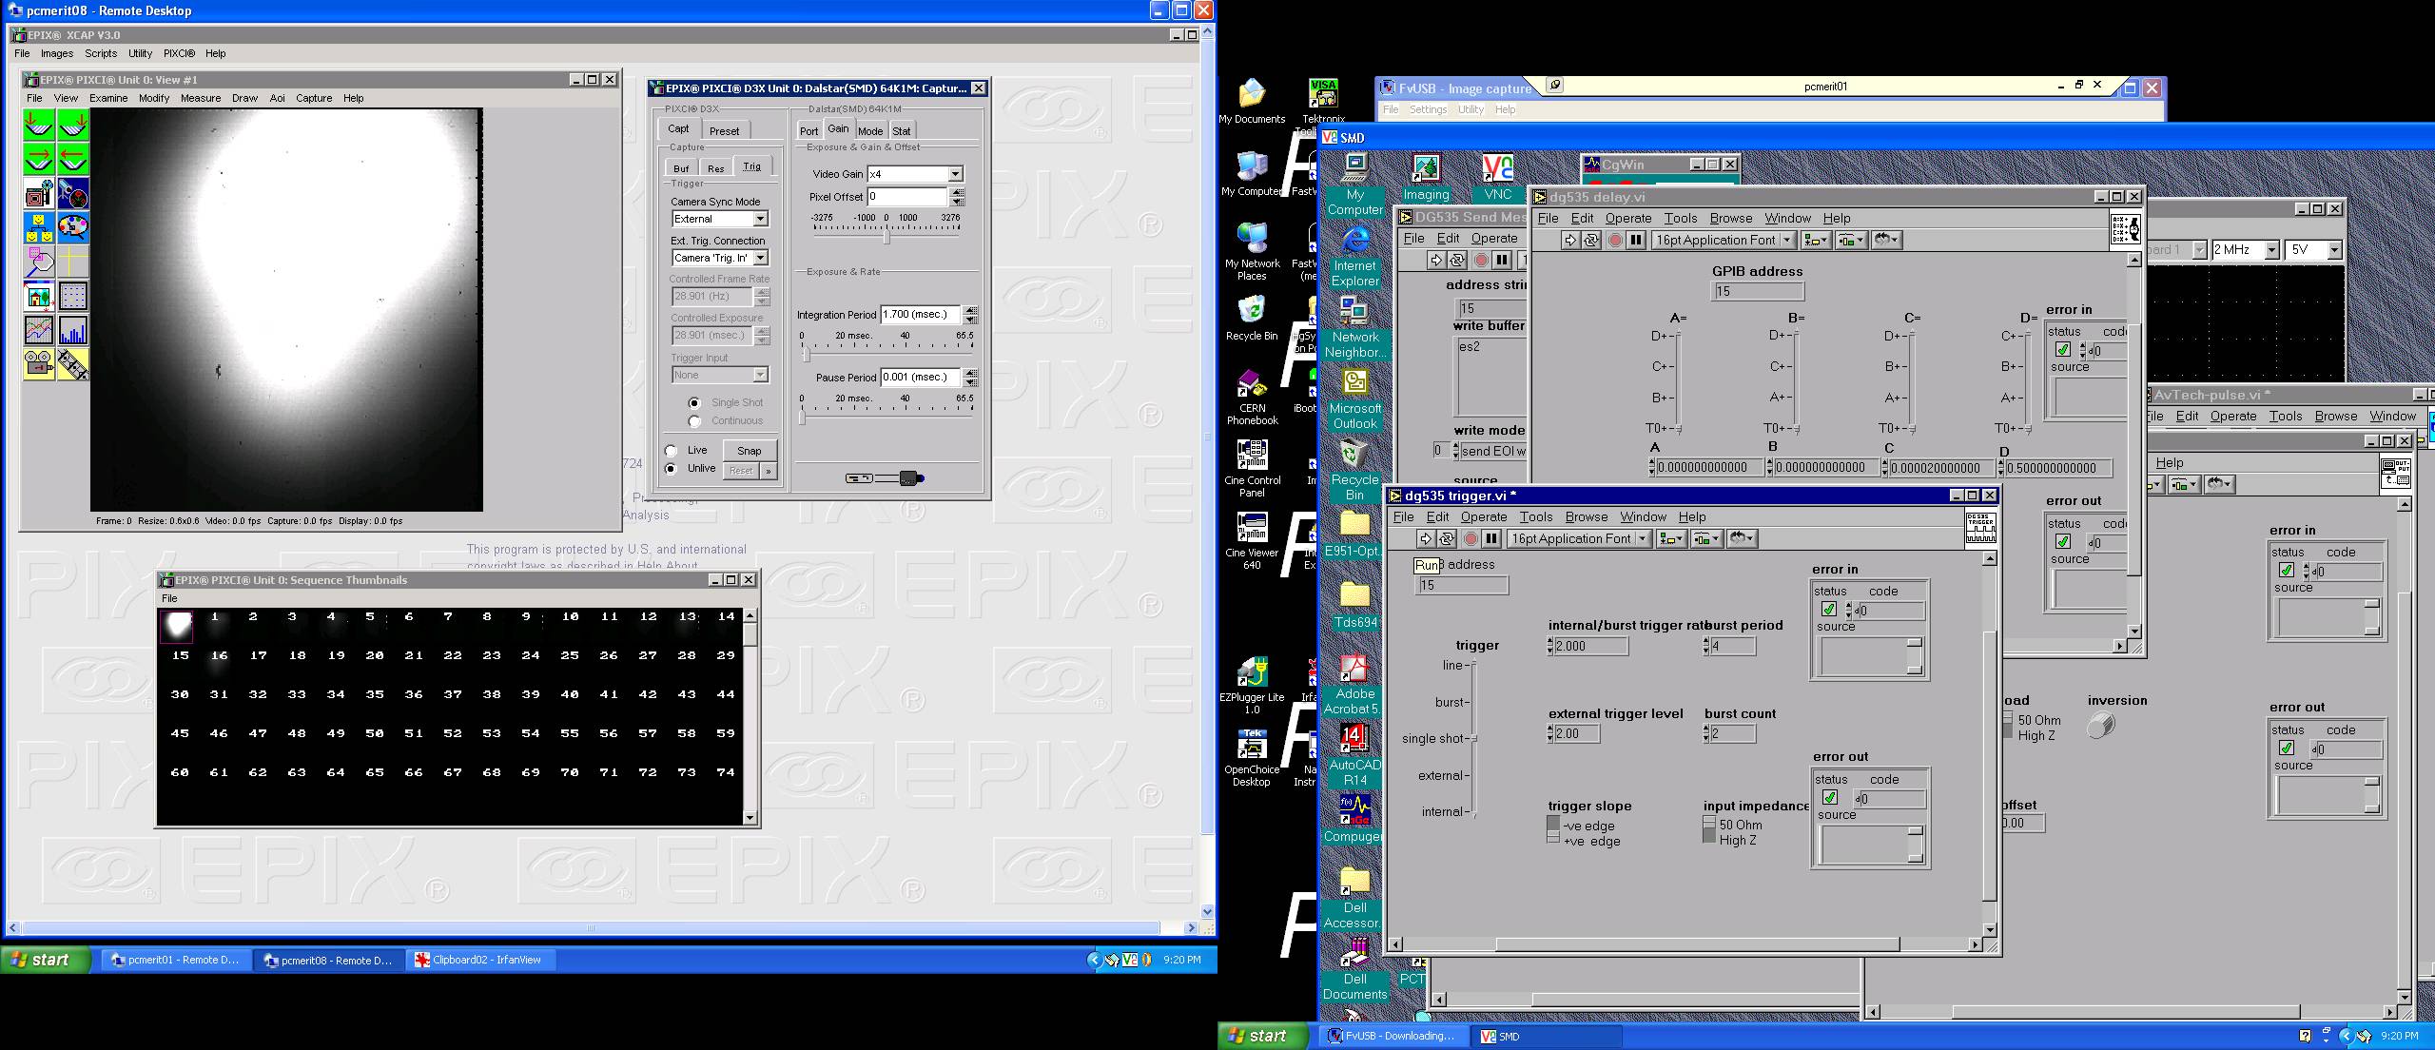Click the Run arrow in dg535 delay.vi toolbar
The image size is (2435, 1050).
click(x=1569, y=241)
